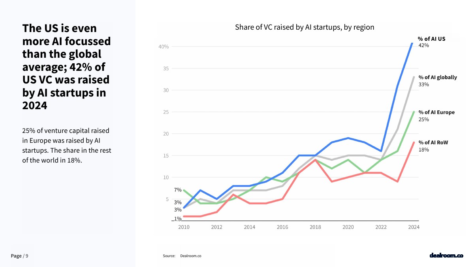Click the 7% starting data label
The width and height of the screenshot is (474, 267).
tap(178, 190)
